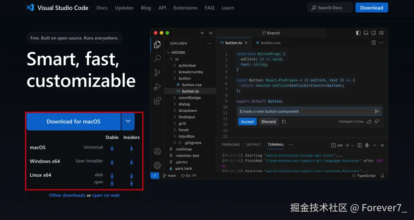414x220 pixels.
Task: Open the Search view in activity bar
Action: pyautogui.click(x=158, y=58)
